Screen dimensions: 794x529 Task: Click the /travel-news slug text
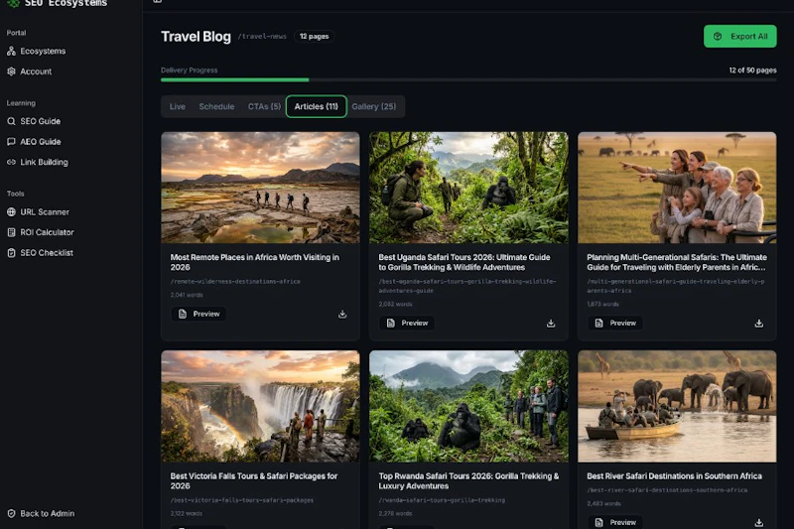262,37
